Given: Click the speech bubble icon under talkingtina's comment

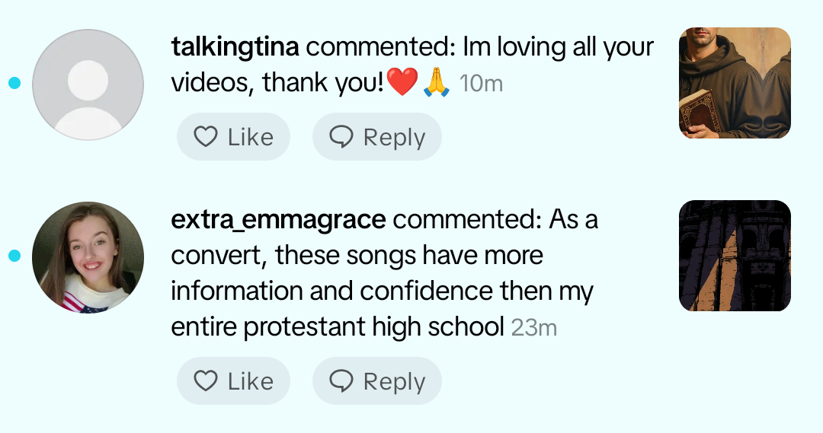Looking at the screenshot, I should (x=341, y=137).
